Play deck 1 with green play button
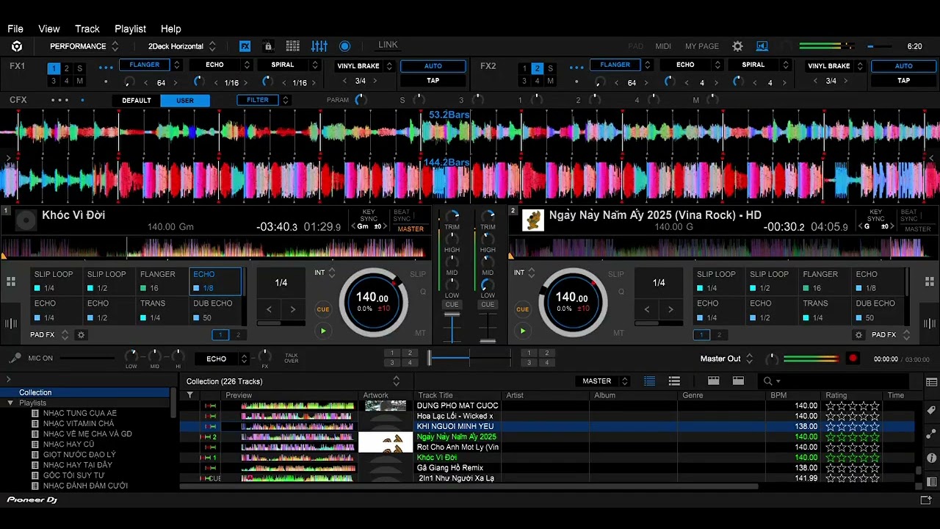940x529 pixels. pos(323,331)
